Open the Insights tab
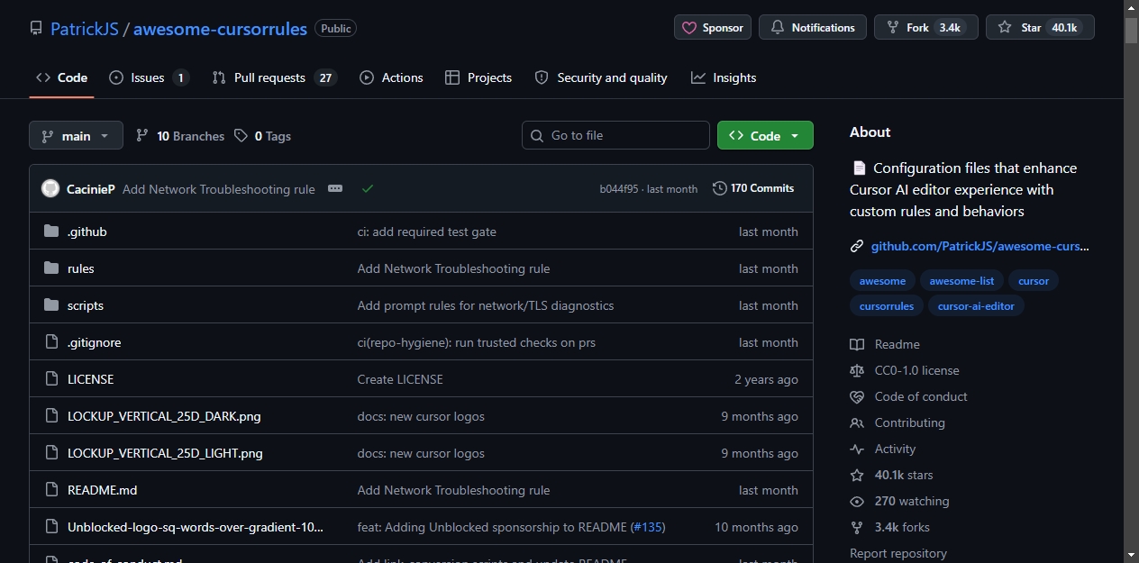The image size is (1139, 563). 724,77
